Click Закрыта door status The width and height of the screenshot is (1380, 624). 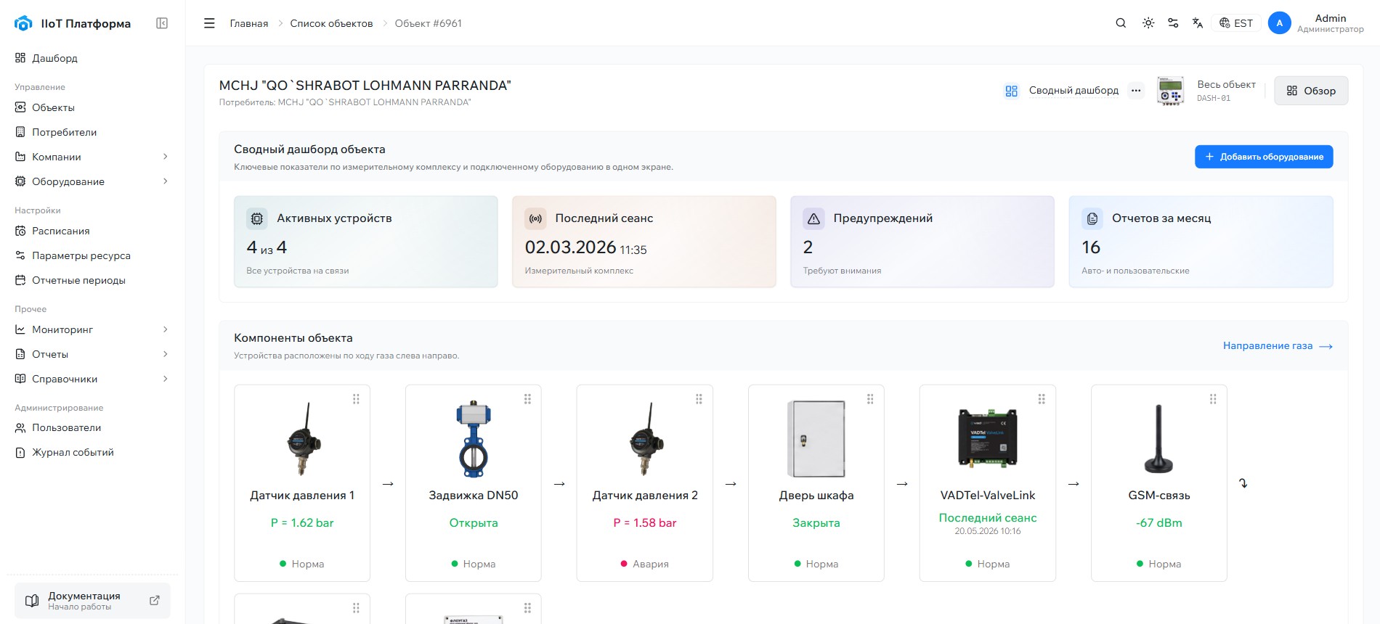[816, 523]
